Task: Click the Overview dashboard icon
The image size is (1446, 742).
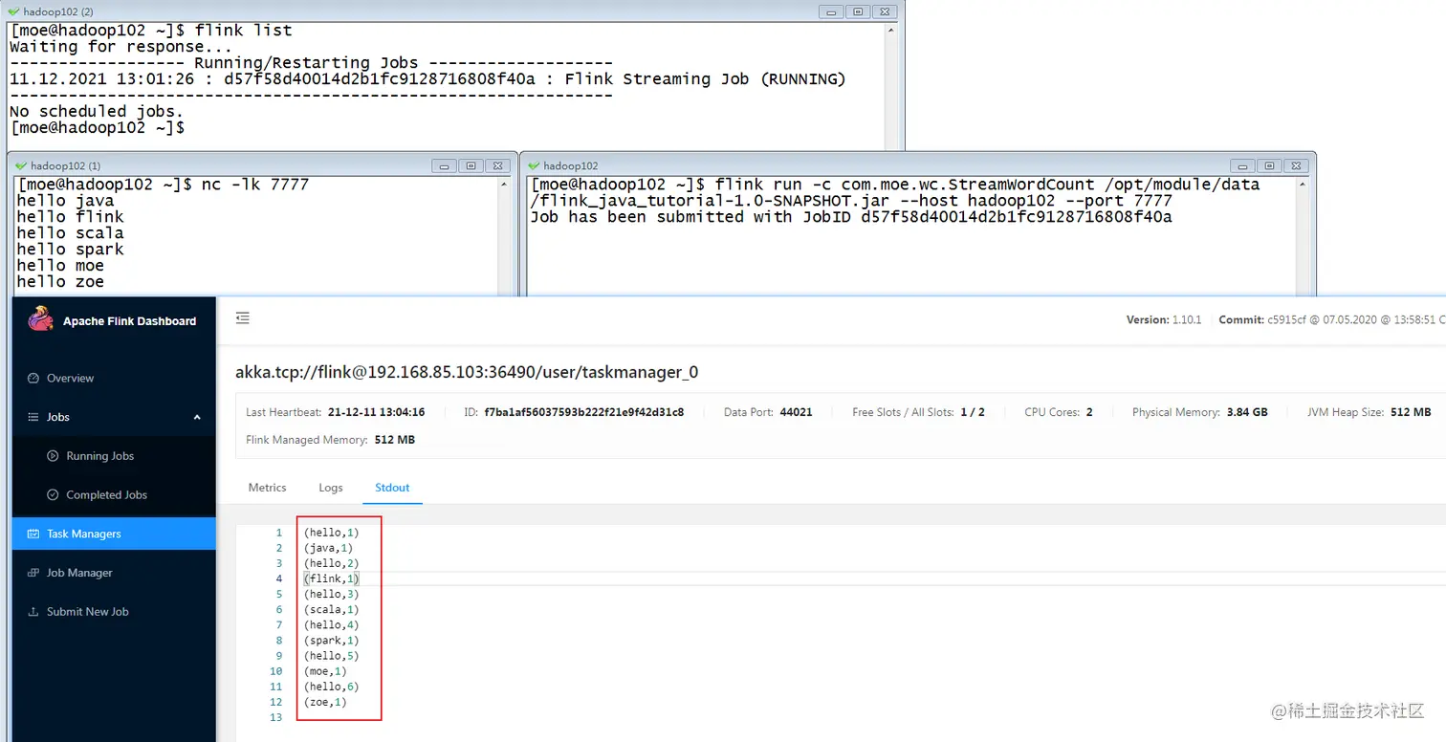Action: coord(33,378)
